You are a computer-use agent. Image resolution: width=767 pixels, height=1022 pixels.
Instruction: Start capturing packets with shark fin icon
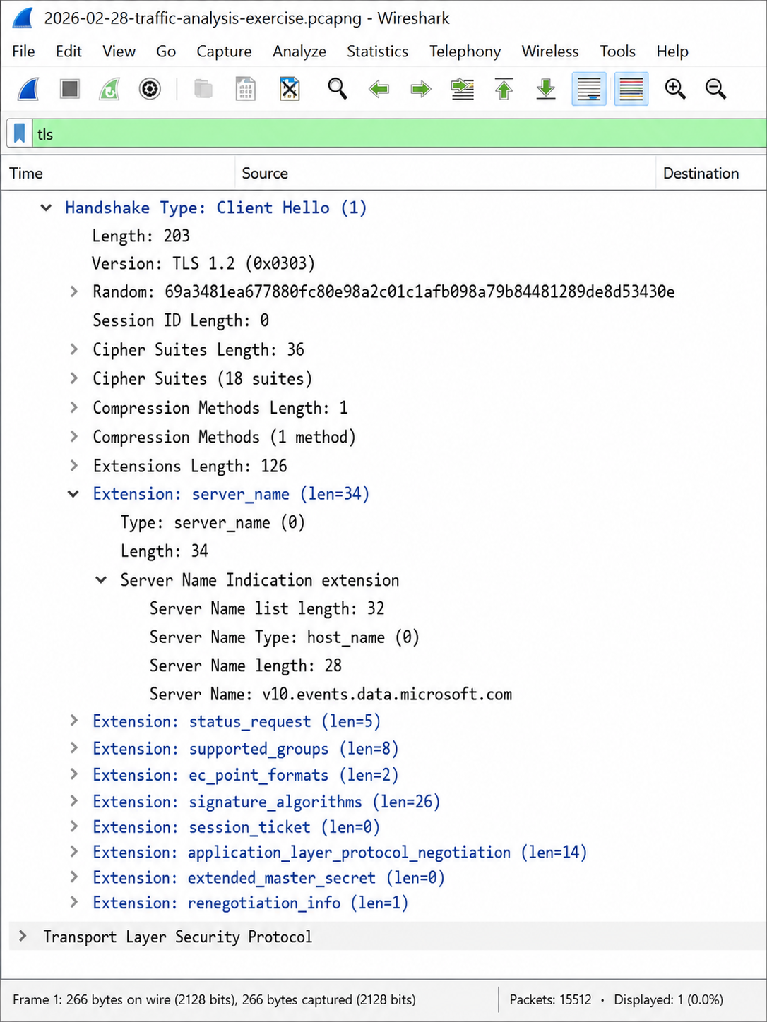tap(28, 90)
